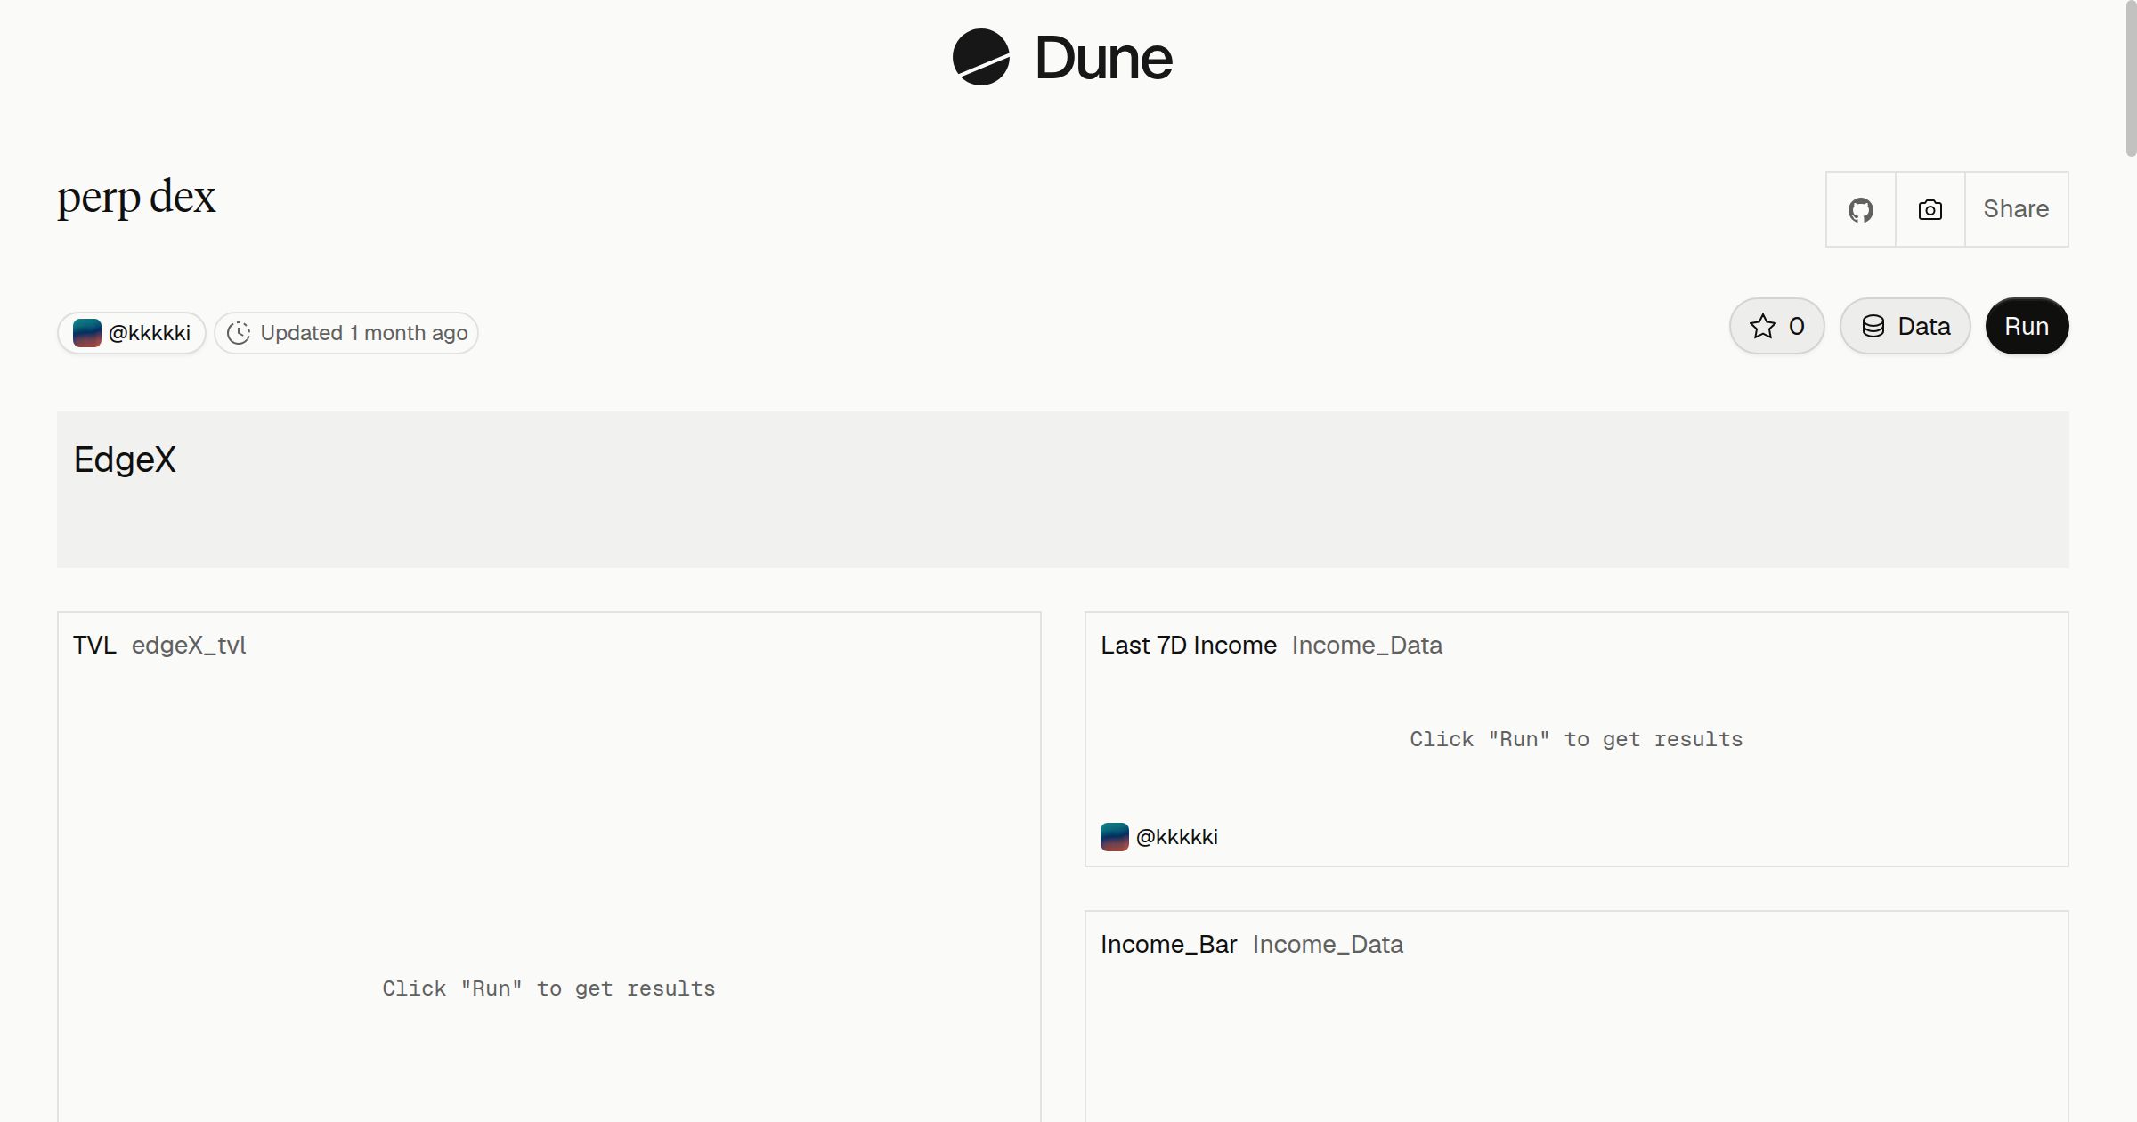Click the Last 7D Income panel title
Image resolution: width=2137 pixels, height=1122 pixels.
[1189, 645]
